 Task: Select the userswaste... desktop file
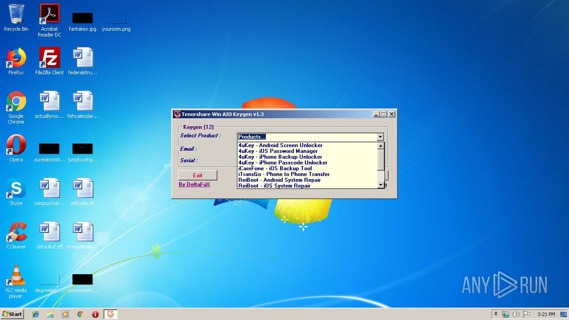[x=83, y=283]
